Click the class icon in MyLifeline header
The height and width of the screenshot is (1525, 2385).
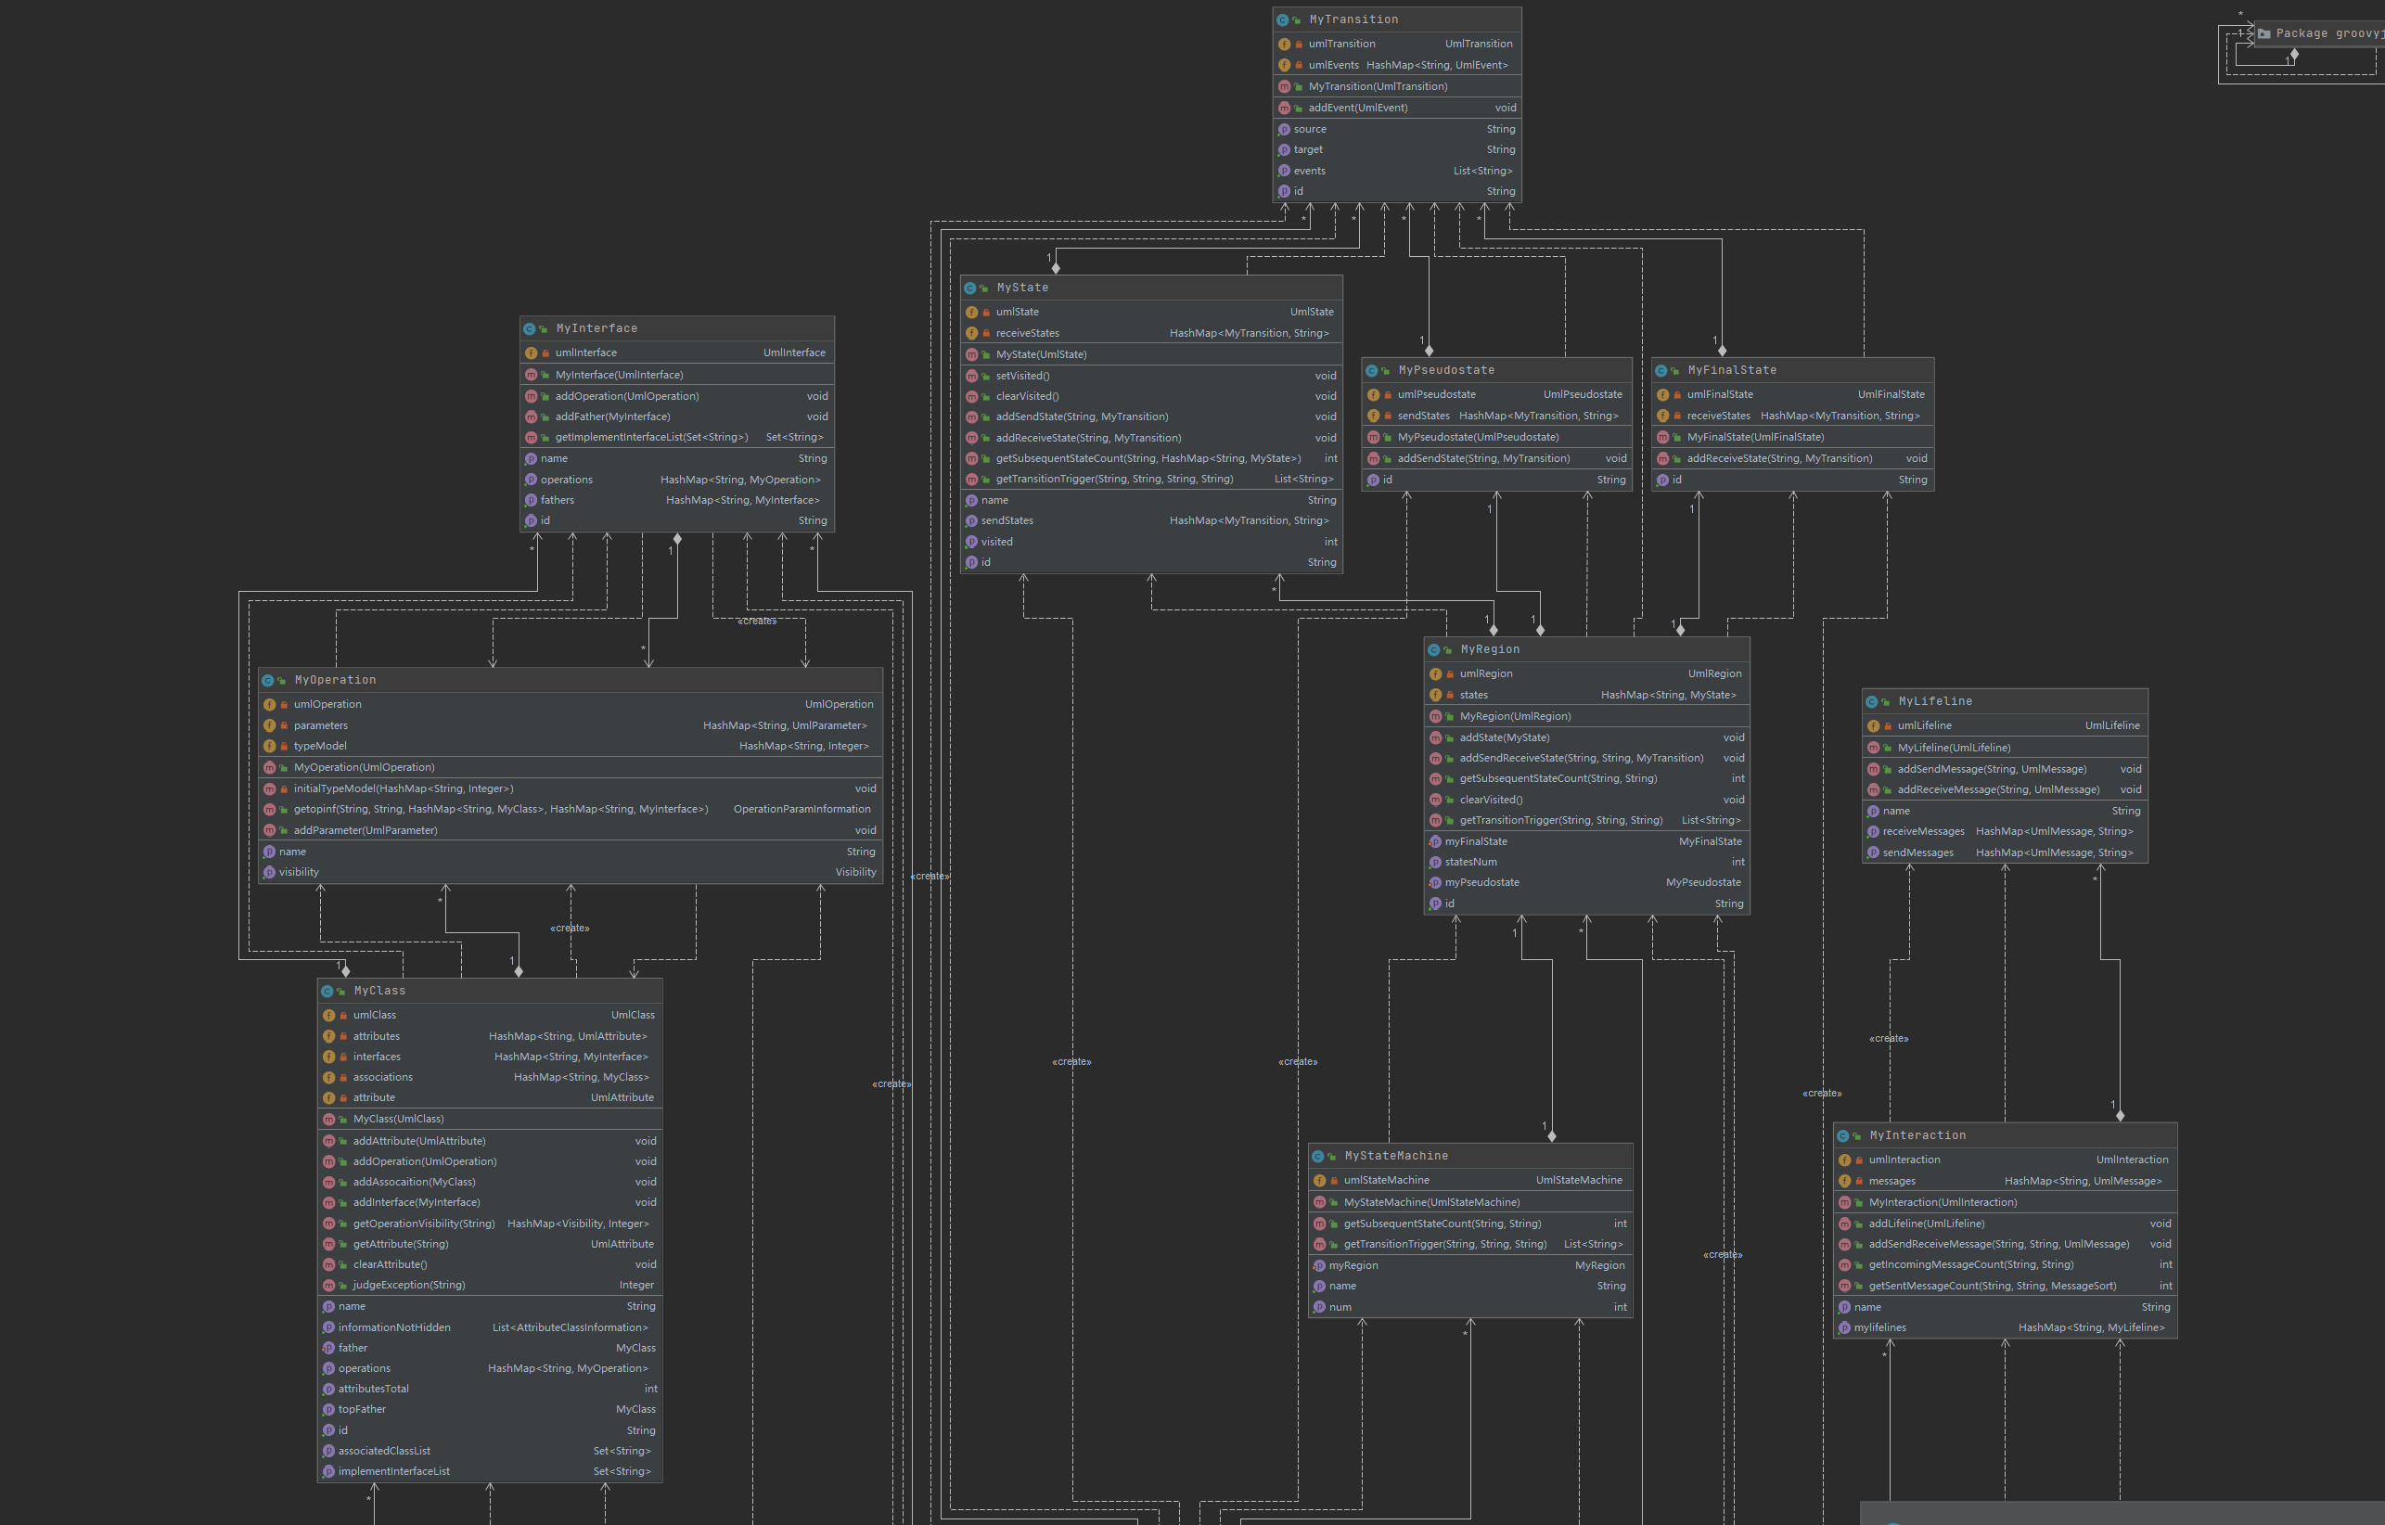[x=1872, y=702]
